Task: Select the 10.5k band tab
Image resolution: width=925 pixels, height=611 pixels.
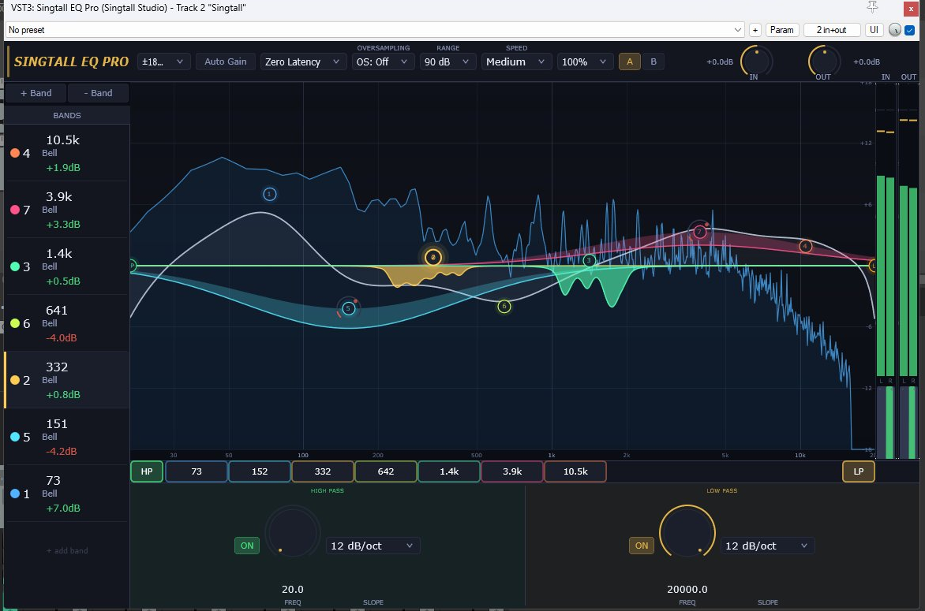Action: (575, 471)
